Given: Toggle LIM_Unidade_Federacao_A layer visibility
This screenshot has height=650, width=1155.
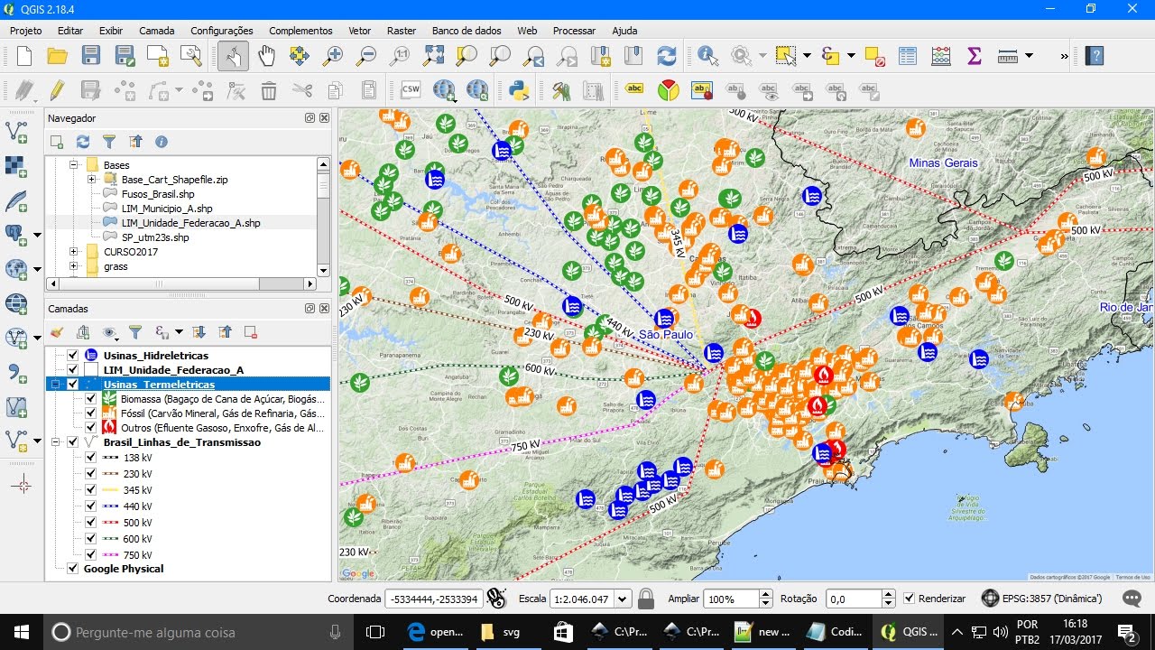Looking at the screenshot, I should click(73, 370).
